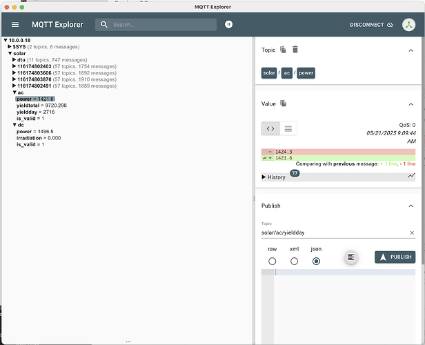Collapse the Publish panel
Screen dimensions: 425x345
(x=411, y=206)
